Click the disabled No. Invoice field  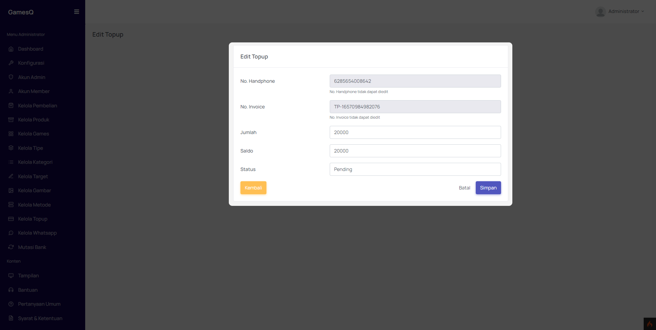pos(415,107)
